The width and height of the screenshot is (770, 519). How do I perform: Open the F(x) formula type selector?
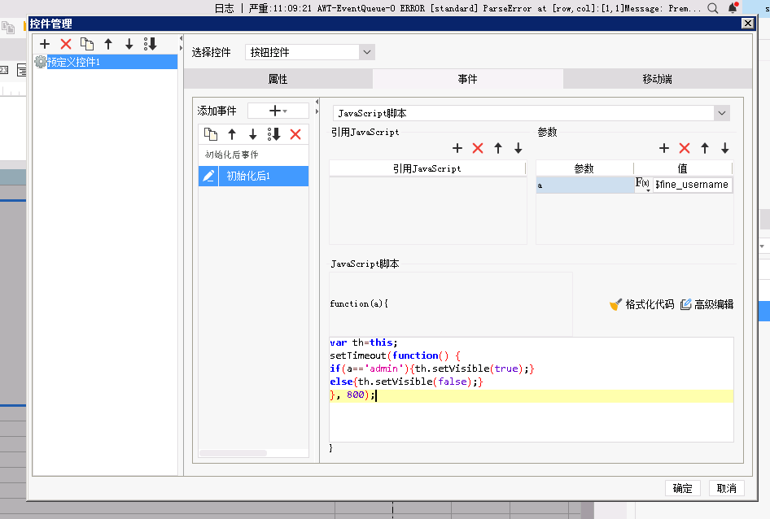pos(643,185)
